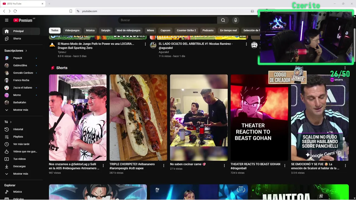Open the TyeasJ channel name link
Image resolution: width=356 pixels, height=200 pixels.
coord(62,52)
